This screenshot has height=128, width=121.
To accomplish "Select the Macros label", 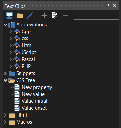I will pyautogui.click(x=24, y=122).
